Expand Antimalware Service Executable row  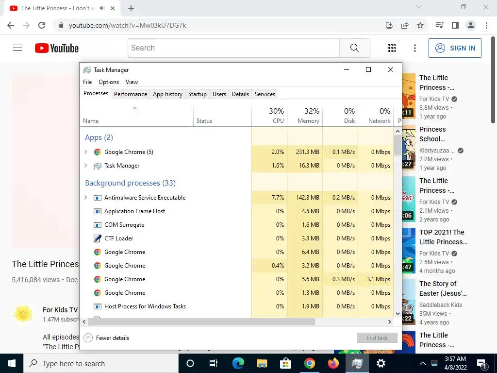85,198
